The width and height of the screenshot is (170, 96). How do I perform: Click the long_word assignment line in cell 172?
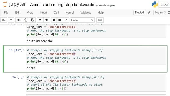click(52, 54)
